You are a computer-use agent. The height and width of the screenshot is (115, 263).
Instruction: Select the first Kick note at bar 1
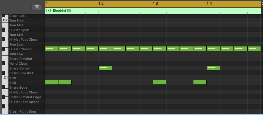point(51,82)
